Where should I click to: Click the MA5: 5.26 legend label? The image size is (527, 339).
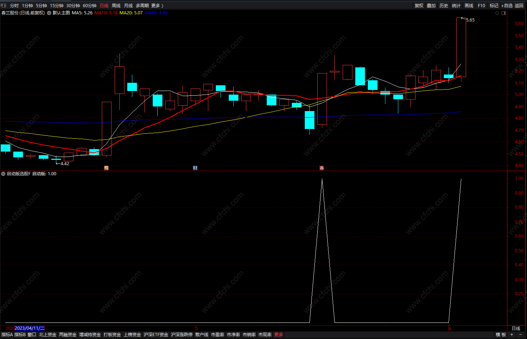tap(82, 13)
